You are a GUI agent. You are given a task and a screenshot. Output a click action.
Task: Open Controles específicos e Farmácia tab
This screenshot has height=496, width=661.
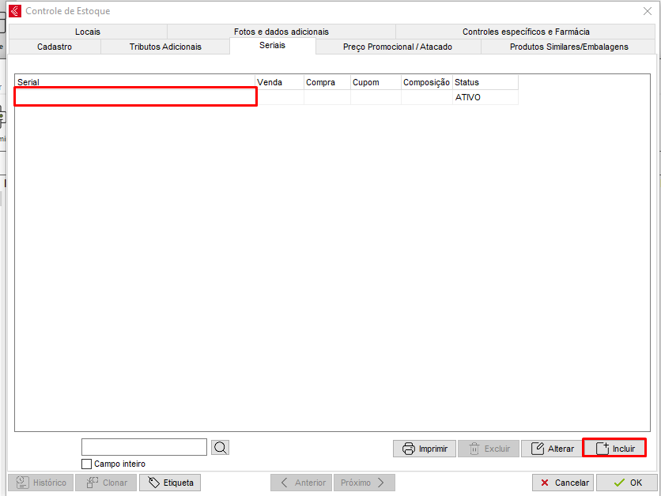526,32
